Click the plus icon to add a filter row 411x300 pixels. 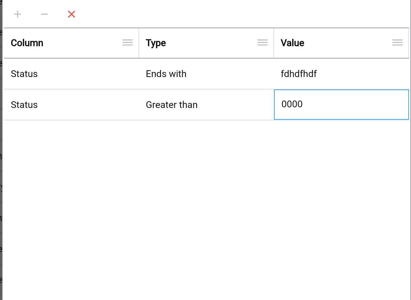click(17, 14)
